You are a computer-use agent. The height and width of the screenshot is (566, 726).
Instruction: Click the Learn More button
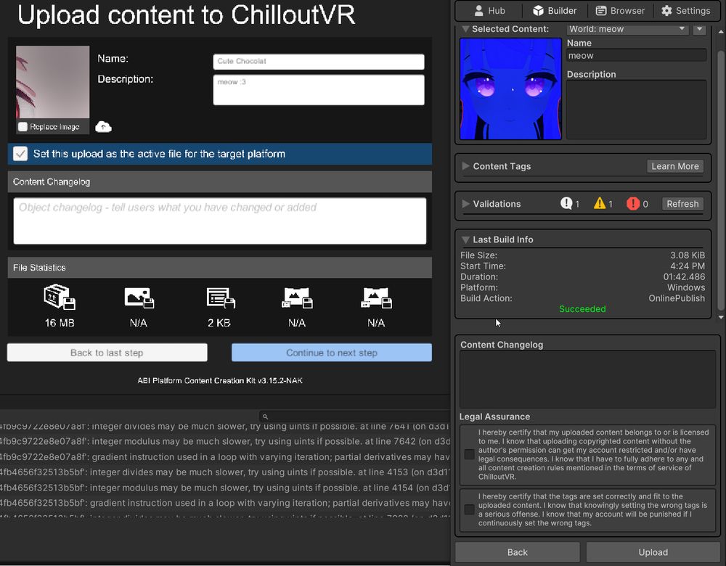[674, 166]
